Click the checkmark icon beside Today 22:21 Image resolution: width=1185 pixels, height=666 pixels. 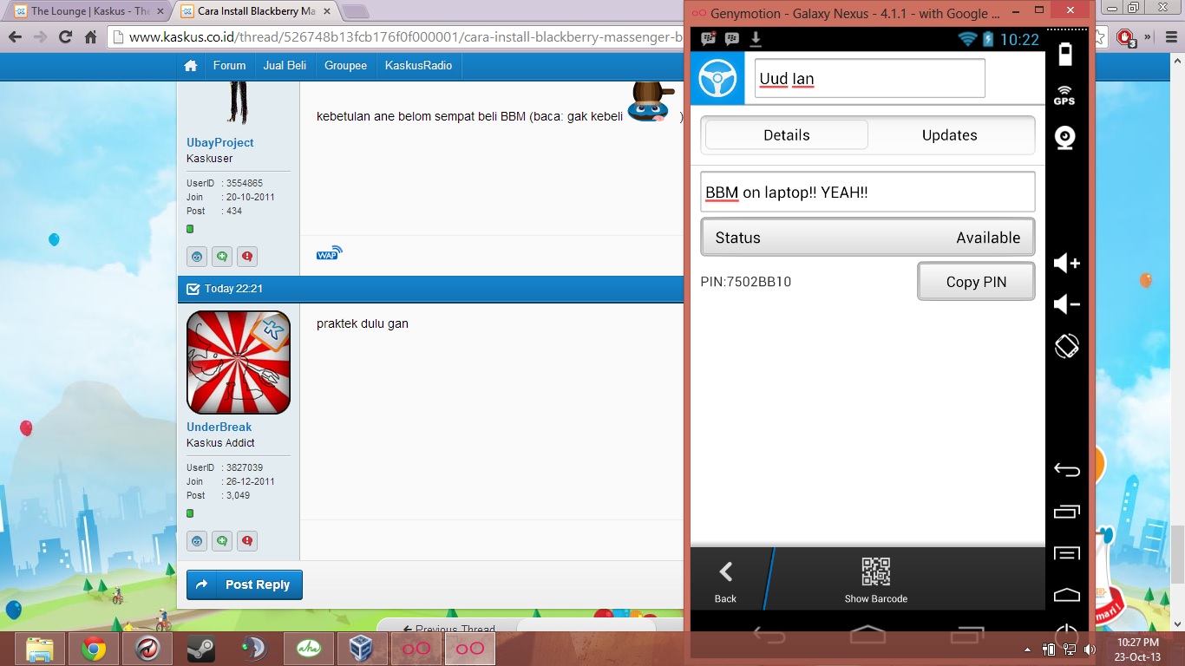coord(192,289)
